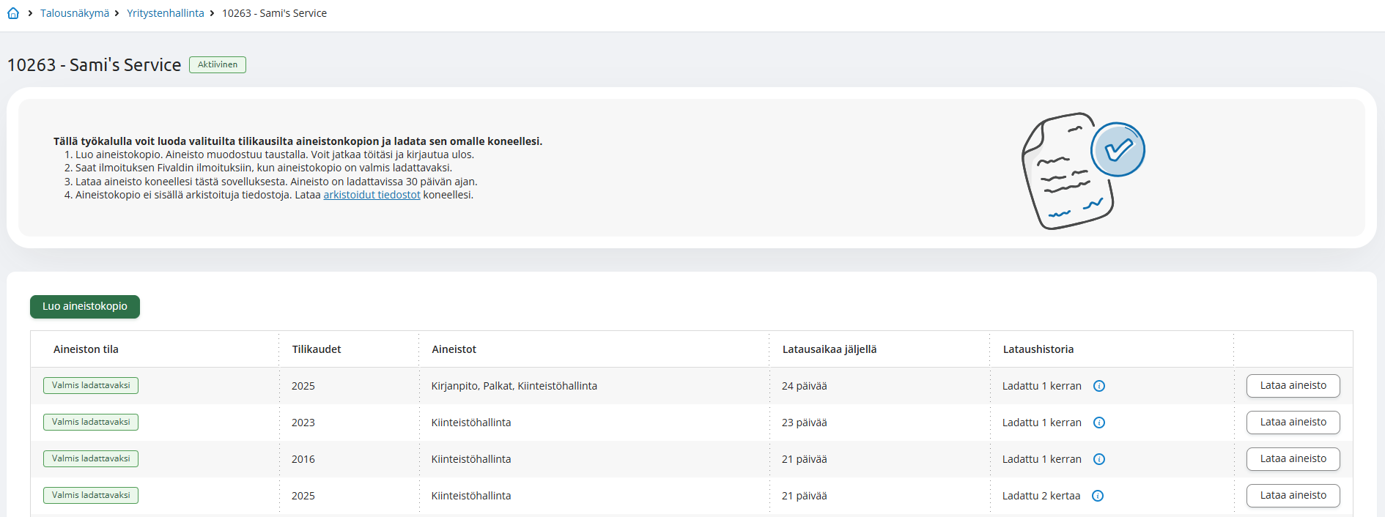
Task: Click the Aineiston tila column header
Action: tap(86, 349)
